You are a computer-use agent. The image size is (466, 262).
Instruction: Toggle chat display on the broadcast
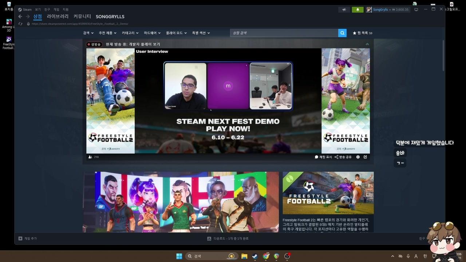(323, 157)
